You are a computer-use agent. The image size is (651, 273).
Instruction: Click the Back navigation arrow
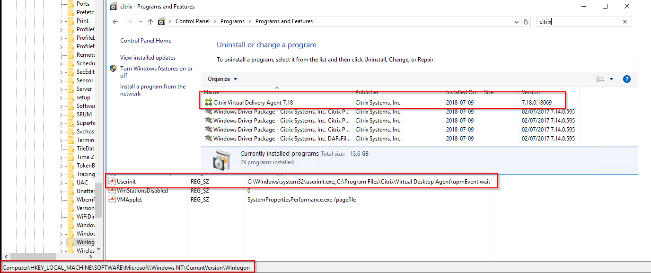click(115, 22)
